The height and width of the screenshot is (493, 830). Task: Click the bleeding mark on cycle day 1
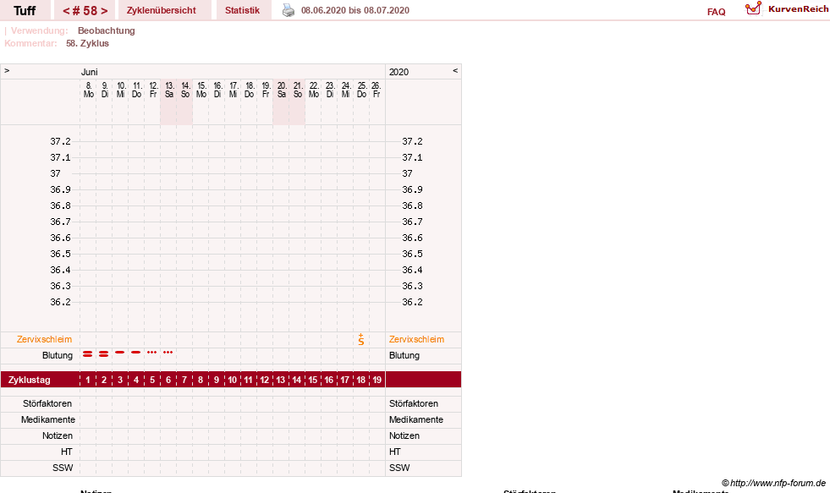88,353
